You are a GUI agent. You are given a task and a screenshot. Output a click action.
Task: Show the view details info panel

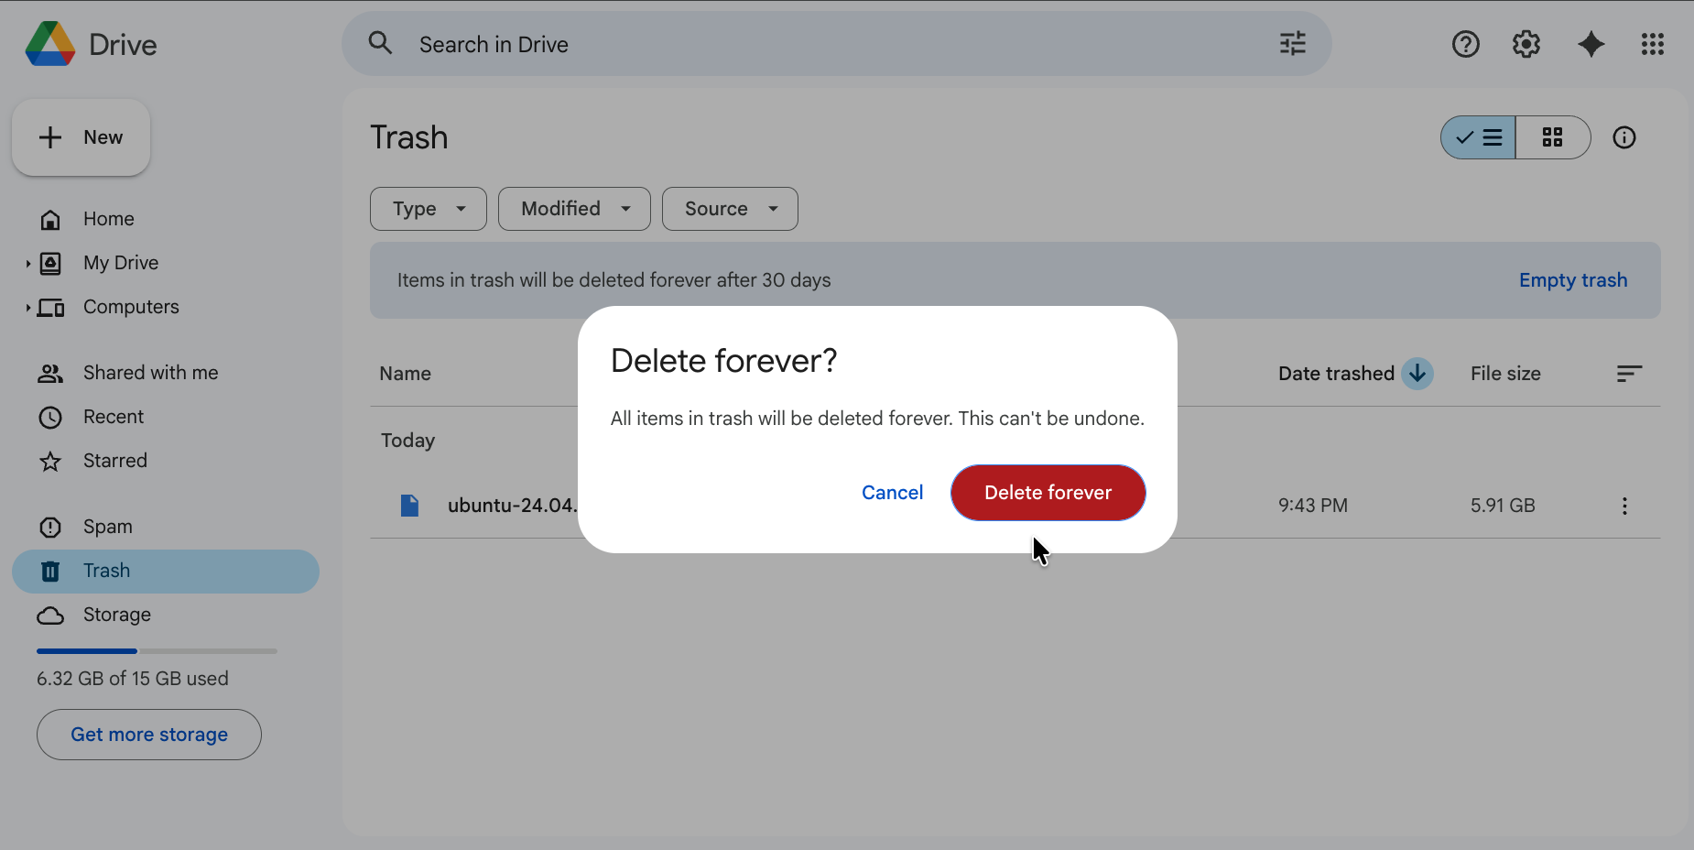1623,137
